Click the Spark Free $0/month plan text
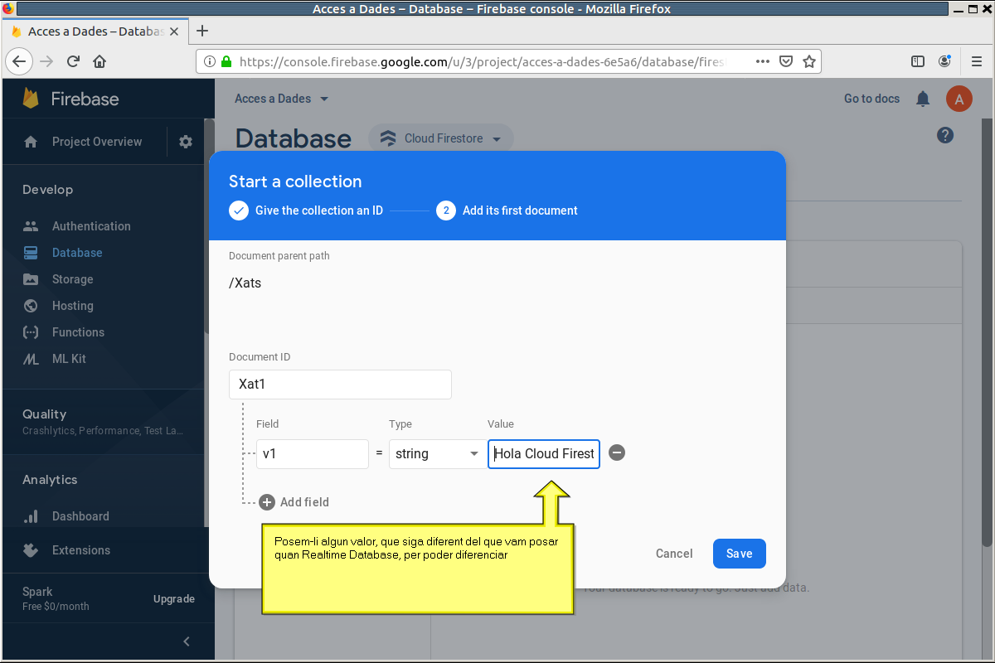Screen dimensions: 995x663 tap(56, 598)
